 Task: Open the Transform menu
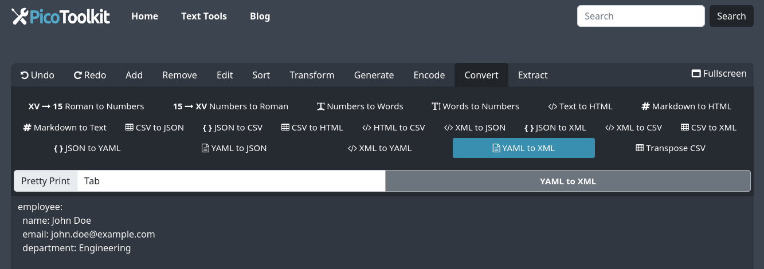tap(312, 75)
